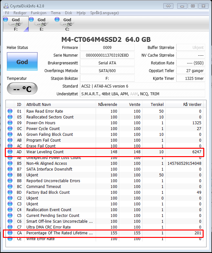This screenshot has width=212, height=253.
Task: Click status orb of Reallocation Event Count
Action: click(x=10, y=210)
